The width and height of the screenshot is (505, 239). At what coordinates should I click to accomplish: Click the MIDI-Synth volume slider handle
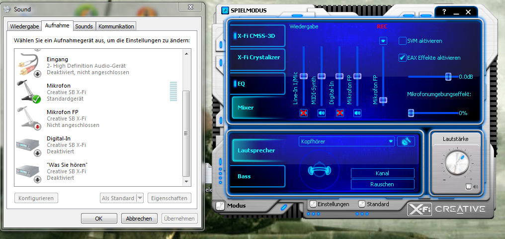pyautogui.click(x=322, y=76)
